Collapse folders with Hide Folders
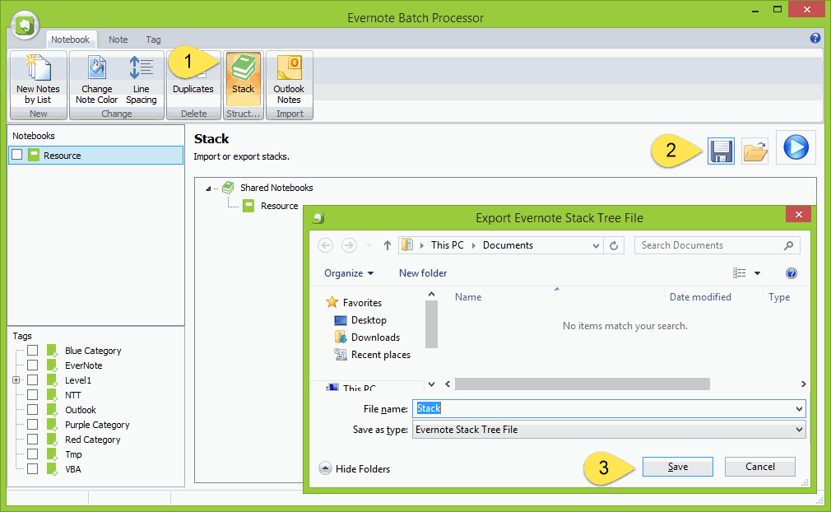The image size is (831, 512). 355,469
